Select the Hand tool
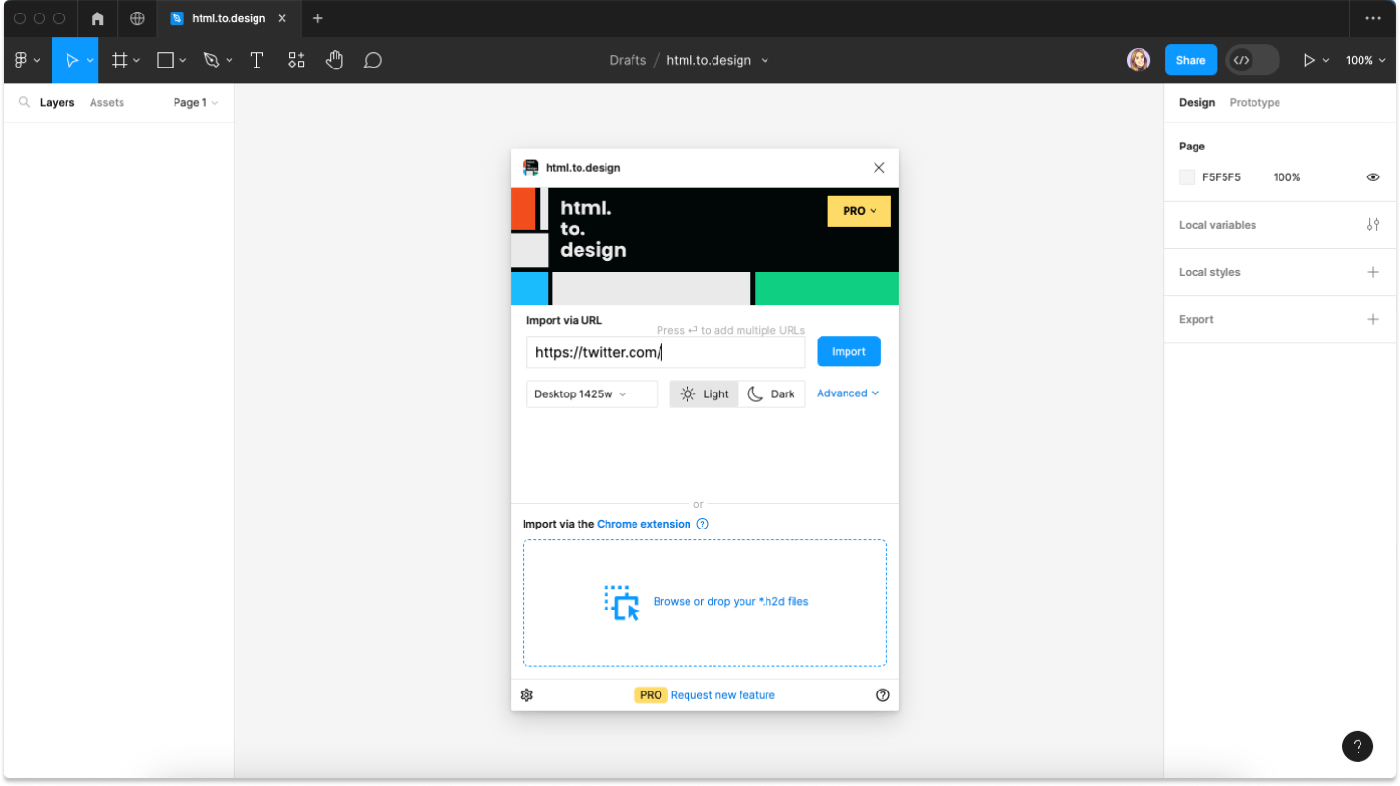 pos(334,60)
